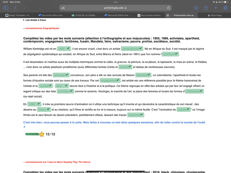Toggle the Safari sidebar panel
The height and width of the screenshot is (173, 231).
point(6,8)
